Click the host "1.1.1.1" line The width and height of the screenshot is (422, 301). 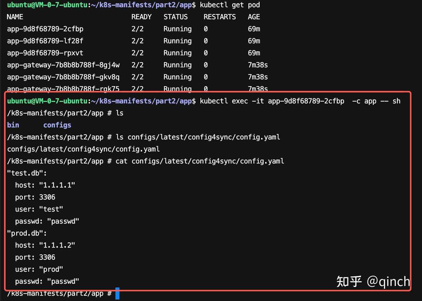45,185
